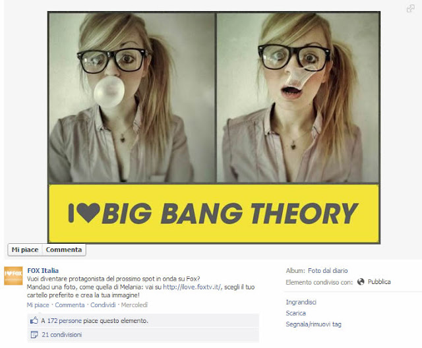
Task: Click the globe Pubblica privacy icon
Action: [x=361, y=281]
